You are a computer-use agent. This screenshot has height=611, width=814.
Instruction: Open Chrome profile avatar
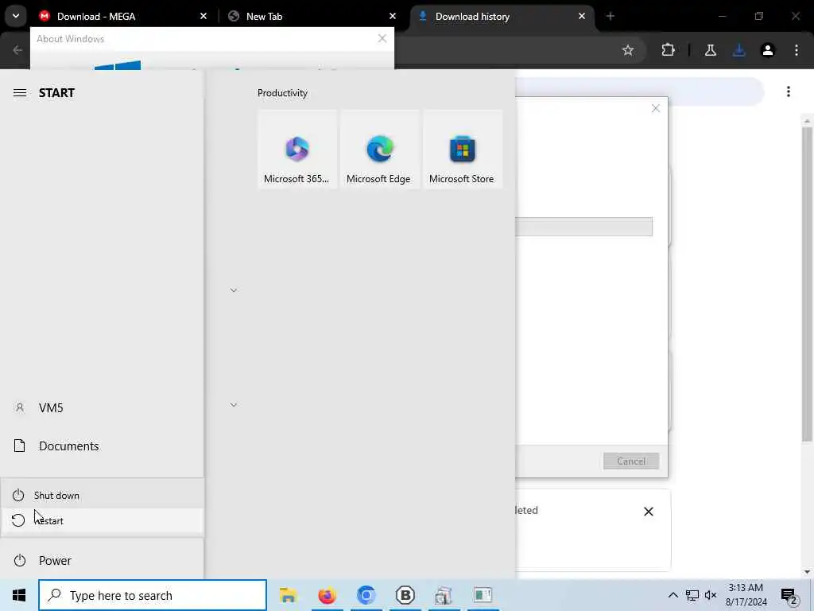click(768, 50)
